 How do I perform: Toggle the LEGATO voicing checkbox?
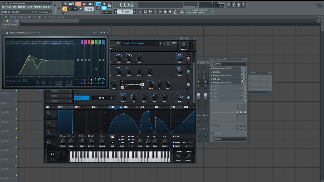(x=174, y=146)
